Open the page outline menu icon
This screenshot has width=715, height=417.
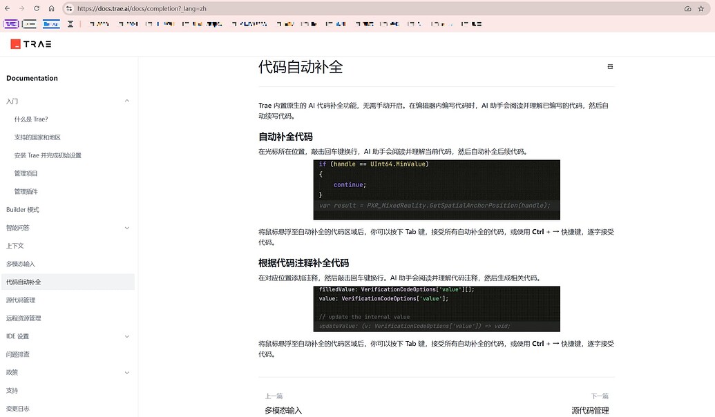pyautogui.click(x=610, y=66)
